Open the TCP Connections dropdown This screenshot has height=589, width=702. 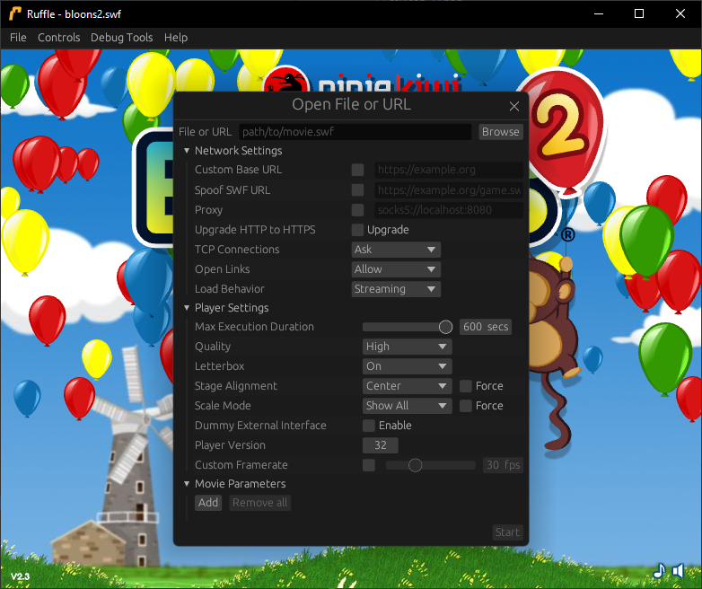[x=395, y=250]
